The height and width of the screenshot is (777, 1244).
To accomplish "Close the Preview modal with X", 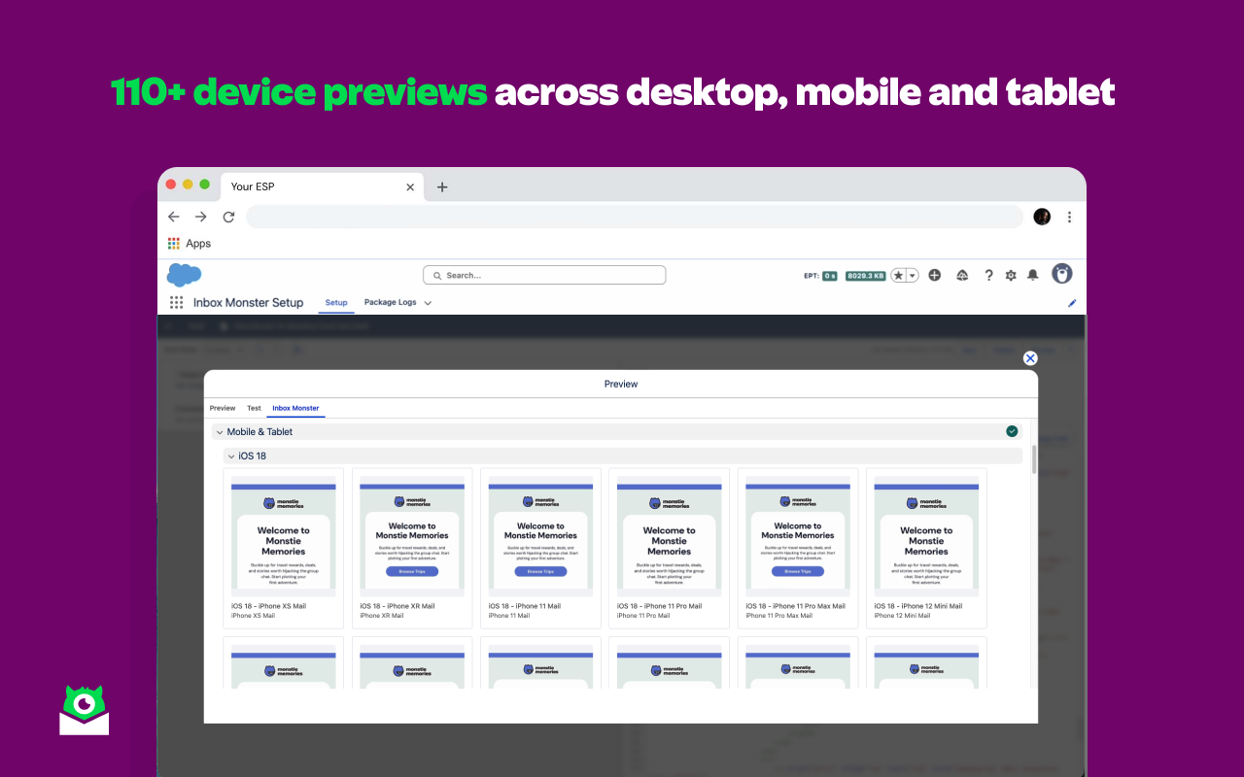I will click(x=1030, y=358).
